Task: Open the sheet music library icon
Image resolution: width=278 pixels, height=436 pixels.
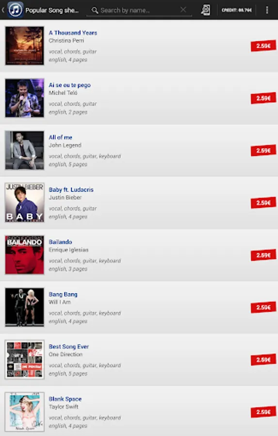Action: tap(206, 10)
